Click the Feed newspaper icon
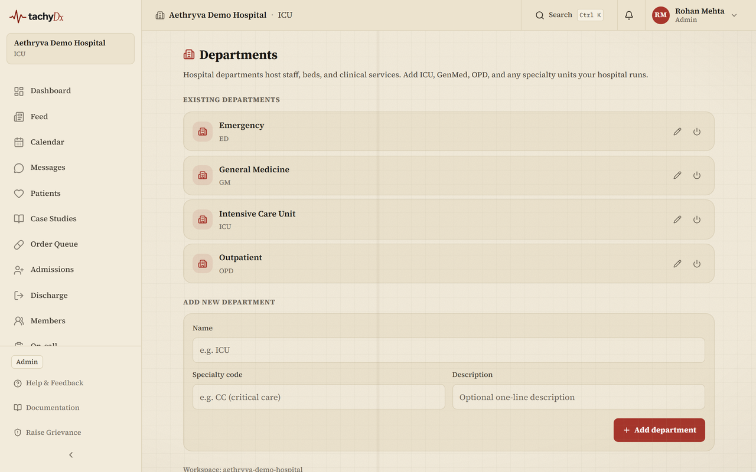Viewport: 756px width, 472px height. 19,117
